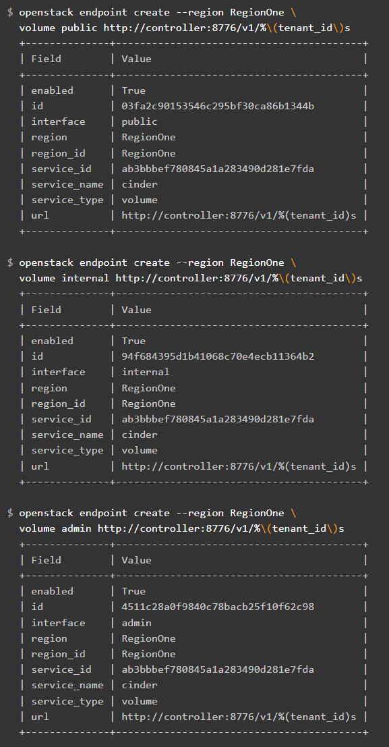Viewport: 389px width, 747px height.
Task: Click the "Field" header of the first table
Action: (47, 59)
